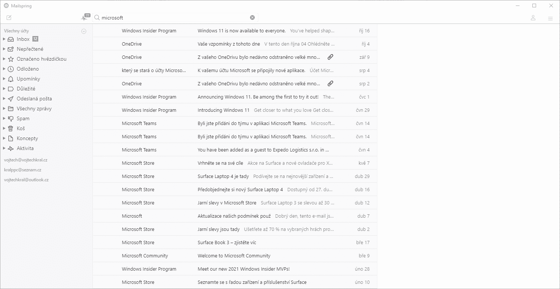Click the compose new message icon

pyautogui.click(x=9, y=18)
